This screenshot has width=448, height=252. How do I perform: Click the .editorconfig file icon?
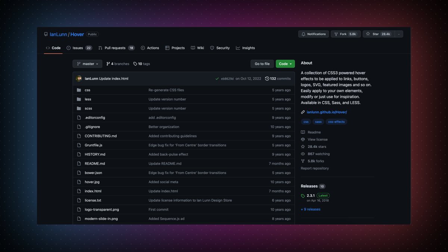click(79, 118)
